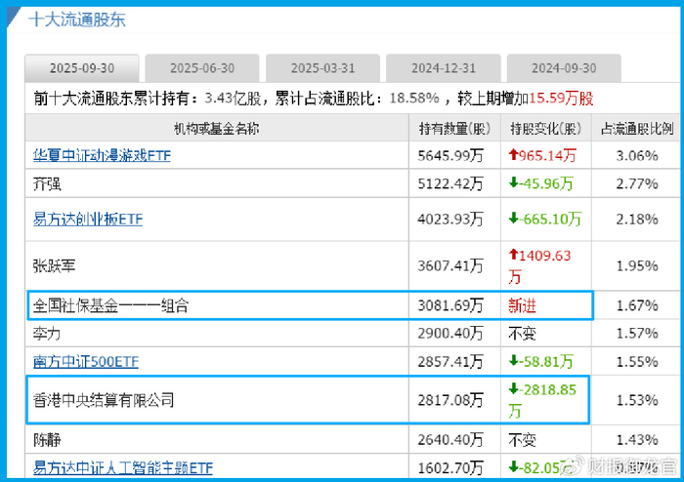Click the change value -665.10万

point(545,219)
